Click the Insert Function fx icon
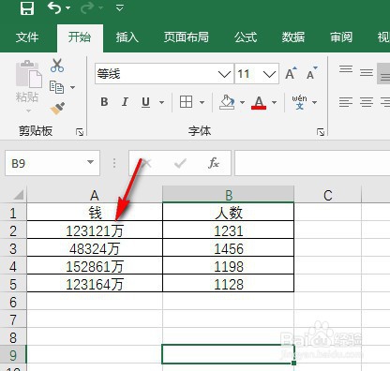390x371 pixels. click(x=214, y=163)
